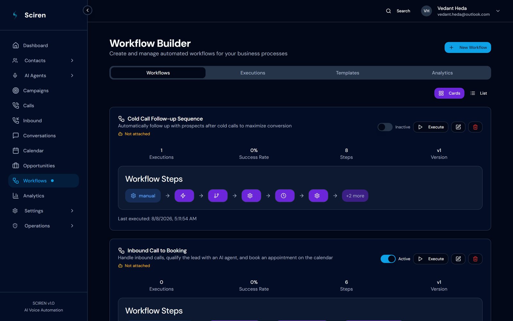Expand the Settings submenu chevron
The width and height of the screenshot is (513, 321).
[x=72, y=211]
